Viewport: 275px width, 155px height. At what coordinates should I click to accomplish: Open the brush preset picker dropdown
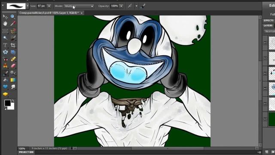(27, 6)
